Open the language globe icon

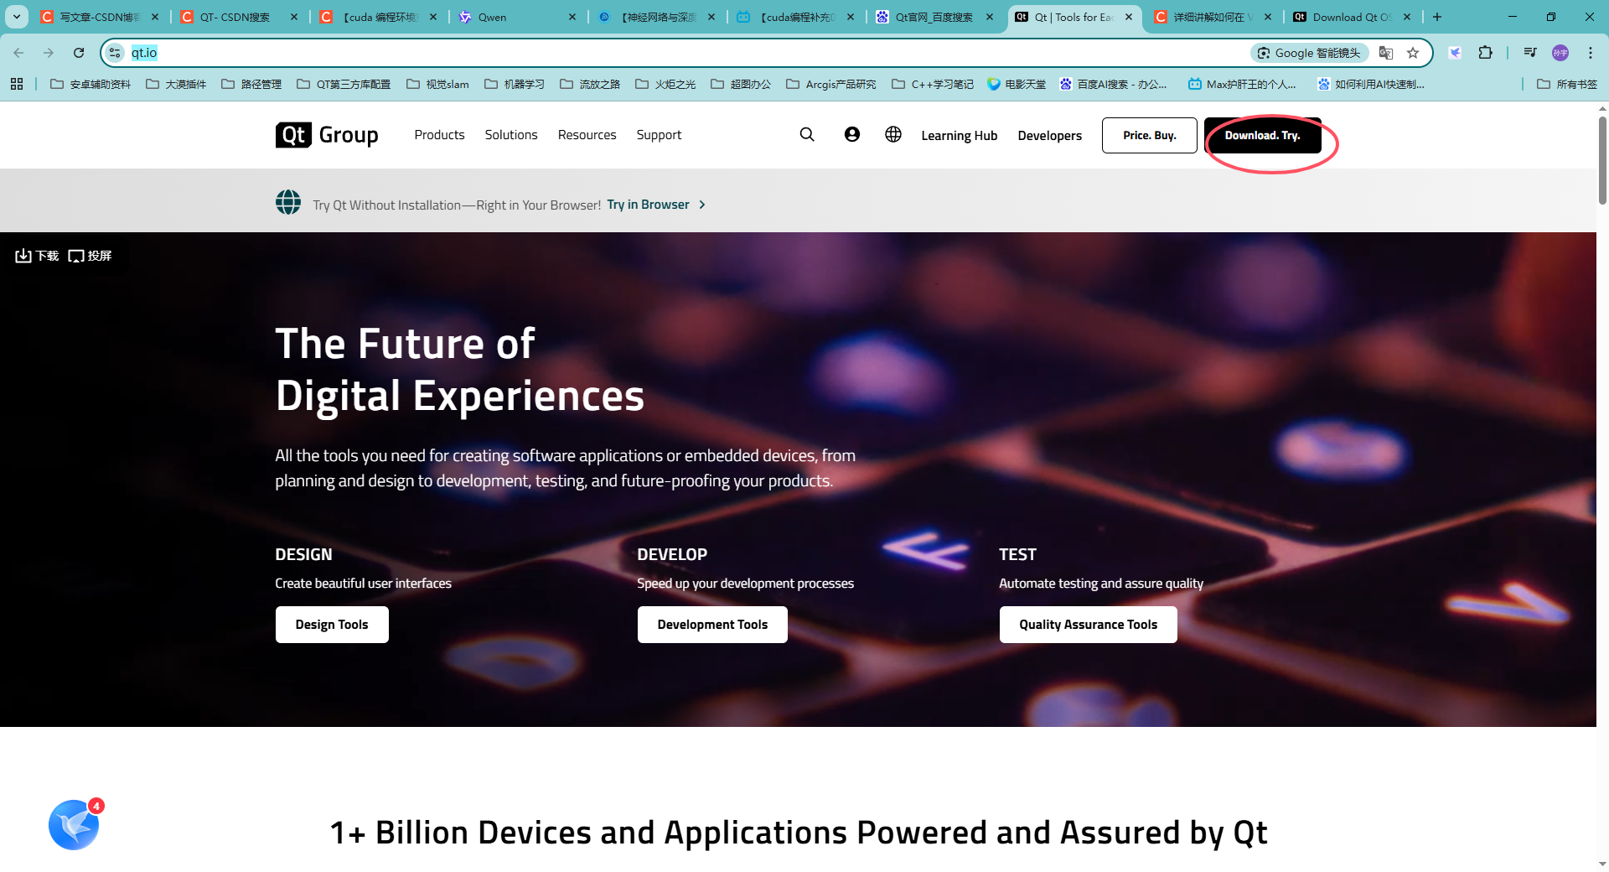click(893, 134)
